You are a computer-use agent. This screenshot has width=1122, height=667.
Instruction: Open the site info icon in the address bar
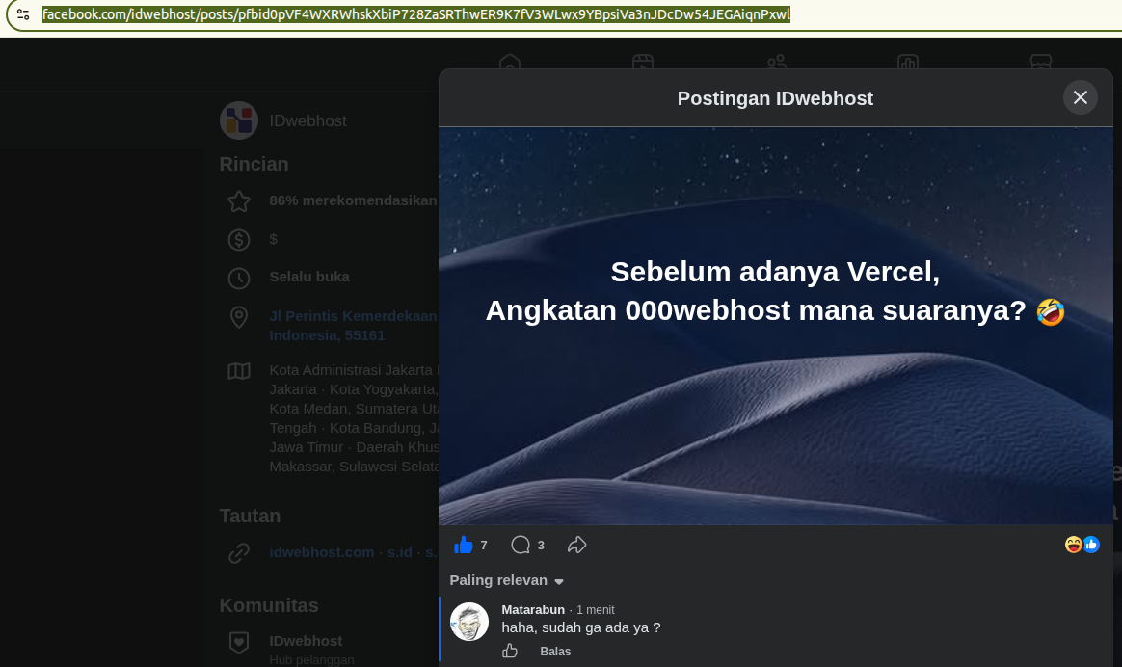23,14
